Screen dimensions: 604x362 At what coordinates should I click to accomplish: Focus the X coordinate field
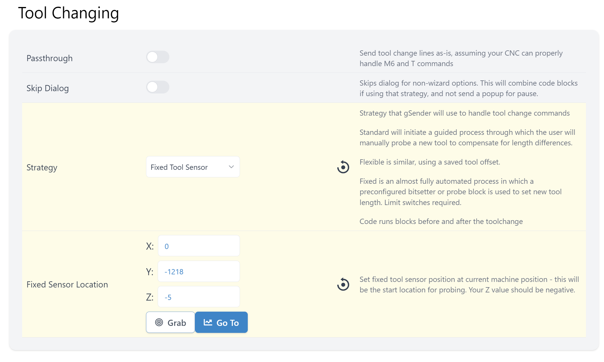199,246
